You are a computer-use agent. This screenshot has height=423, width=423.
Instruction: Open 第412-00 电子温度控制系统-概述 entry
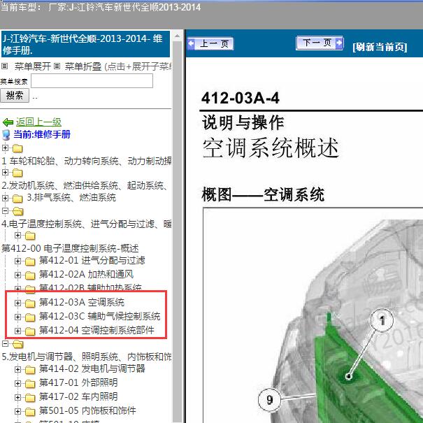pyautogui.click(x=70, y=248)
